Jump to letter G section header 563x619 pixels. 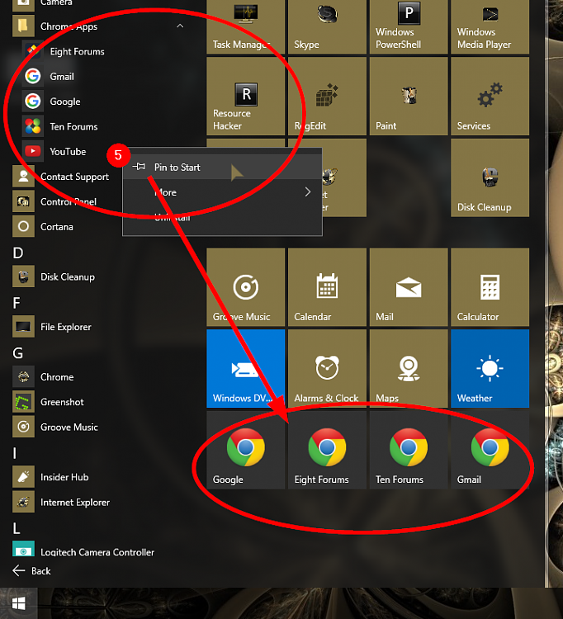tap(18, 353)
